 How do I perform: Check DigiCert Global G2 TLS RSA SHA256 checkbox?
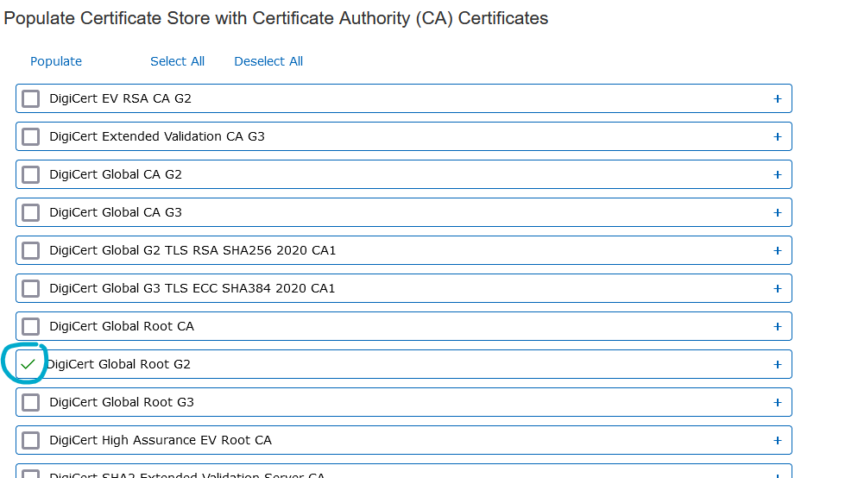pyautogui.click(x=31, y=250)
